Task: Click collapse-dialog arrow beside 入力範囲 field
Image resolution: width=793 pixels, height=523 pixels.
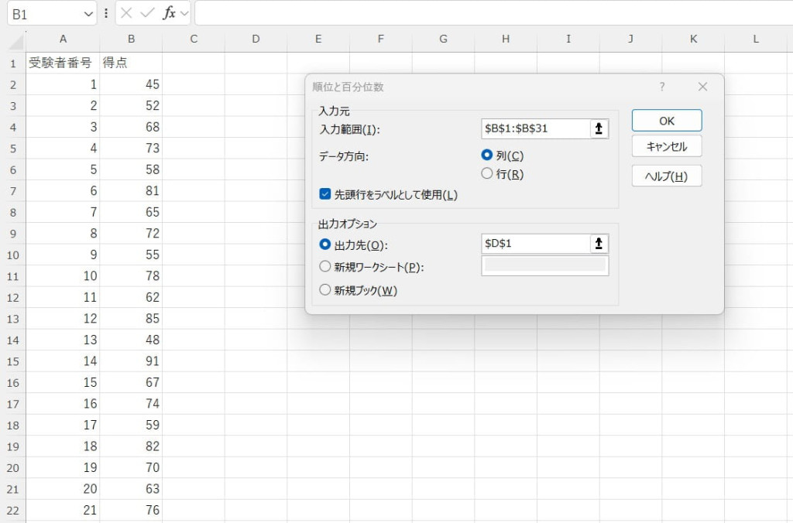Action: [x=598, y=128]
